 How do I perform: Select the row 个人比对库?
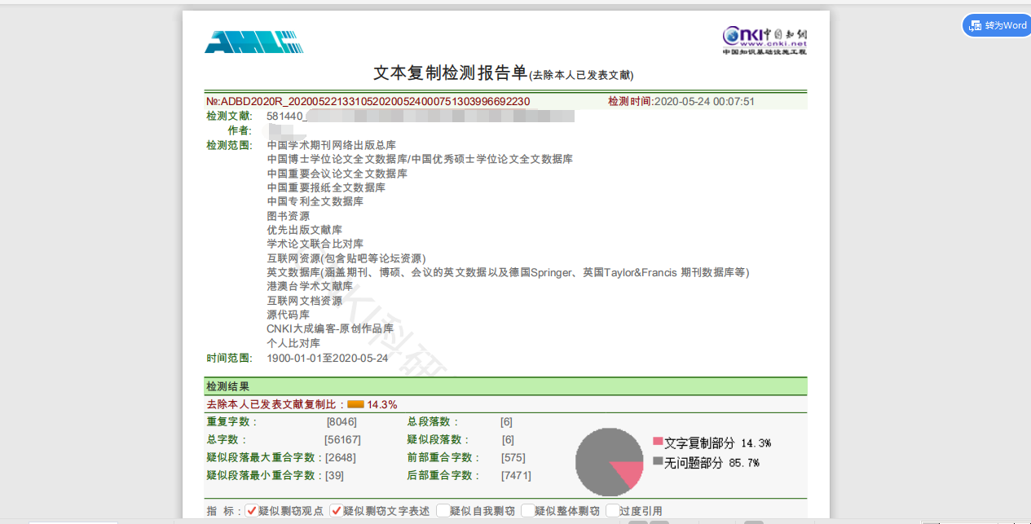pyautogui.click(x=293, y=343)
